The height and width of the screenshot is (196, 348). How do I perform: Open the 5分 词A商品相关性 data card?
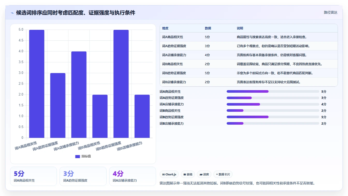tap(33, 176)
